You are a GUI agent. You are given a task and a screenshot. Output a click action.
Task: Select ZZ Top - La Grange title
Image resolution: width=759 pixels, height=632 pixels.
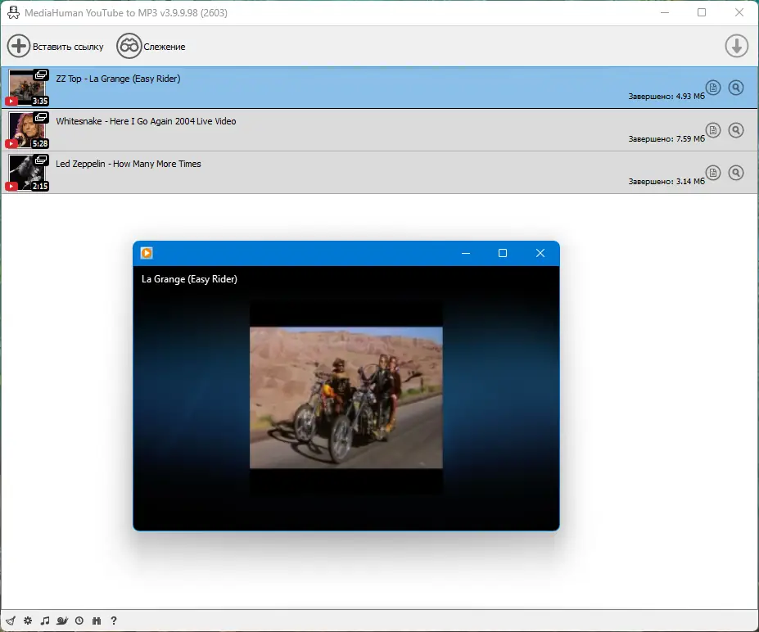tap(118, 79)
